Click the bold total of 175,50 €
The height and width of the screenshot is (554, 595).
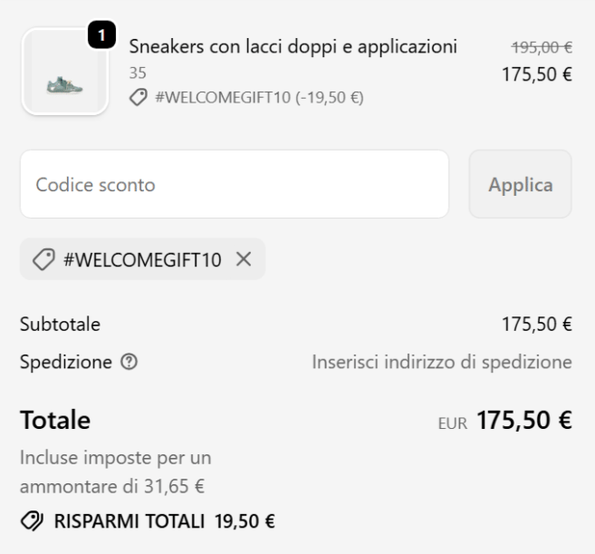[x=524, y=421]
